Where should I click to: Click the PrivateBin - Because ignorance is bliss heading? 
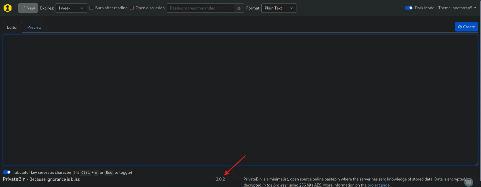point(41,179)
